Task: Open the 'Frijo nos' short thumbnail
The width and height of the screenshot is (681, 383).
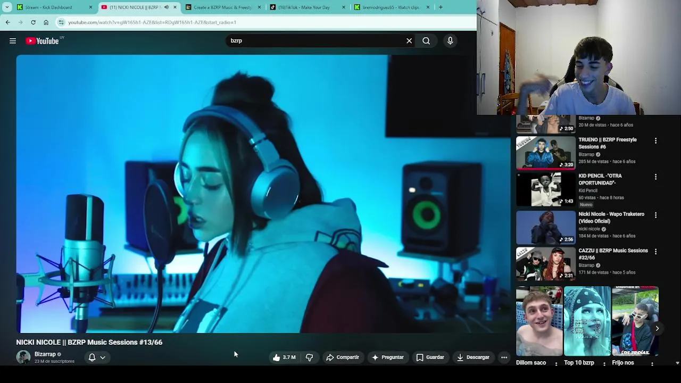Action: coord(635,321)
